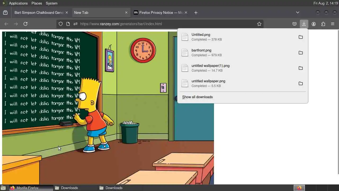Show Untitled.png in its folder
Viewport: 339px width, 191px height.
[301, 37]
